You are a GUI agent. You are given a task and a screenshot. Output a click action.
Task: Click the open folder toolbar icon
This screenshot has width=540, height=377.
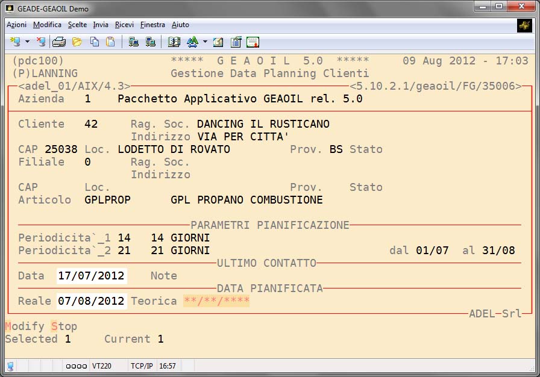click(77, 42)
